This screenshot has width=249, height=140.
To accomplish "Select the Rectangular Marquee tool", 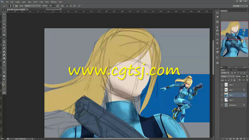I will (x=4, y=18).
